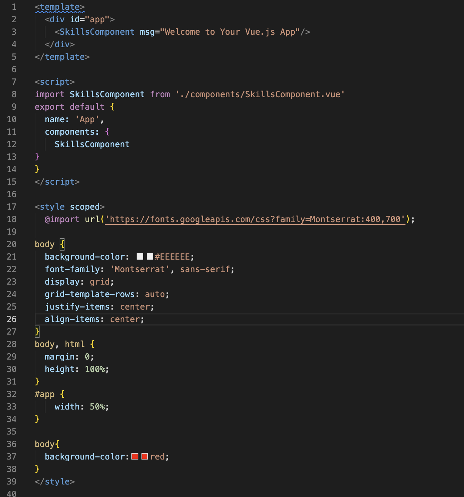This screenshot has width=464, height=497.
Task: Click the from keyword in the import
Action: (x=160, y=94)
